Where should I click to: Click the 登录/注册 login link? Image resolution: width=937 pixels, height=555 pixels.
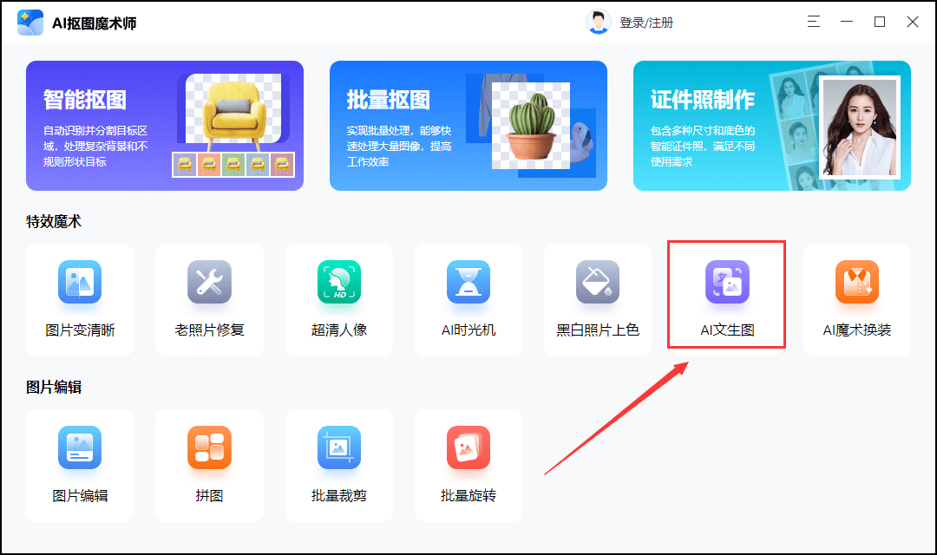[x=645, y=23]
